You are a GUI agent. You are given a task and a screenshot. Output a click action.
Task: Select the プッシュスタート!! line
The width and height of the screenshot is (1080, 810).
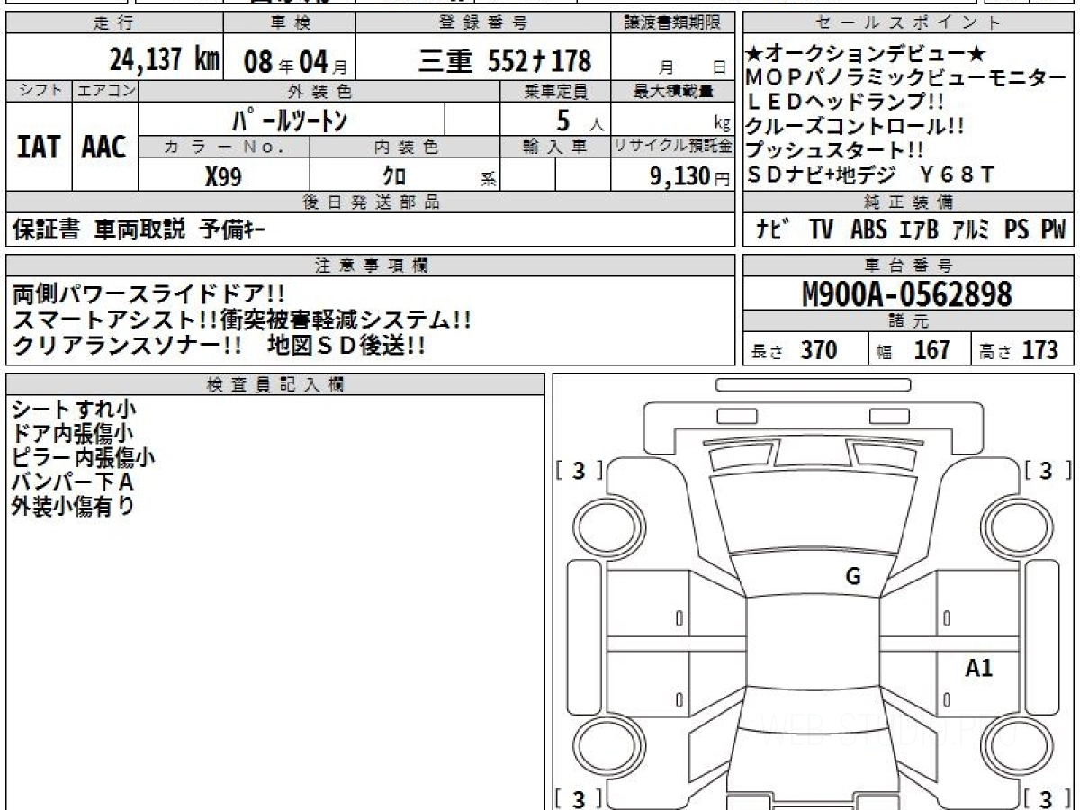[834, 150]
